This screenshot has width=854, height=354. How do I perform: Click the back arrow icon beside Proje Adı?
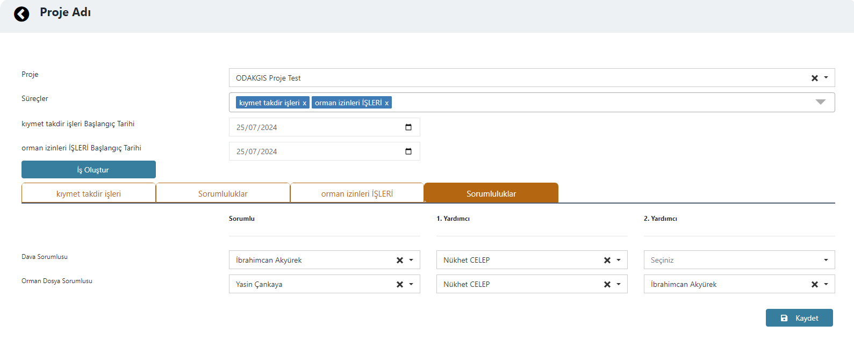click(x=21, y=14)
